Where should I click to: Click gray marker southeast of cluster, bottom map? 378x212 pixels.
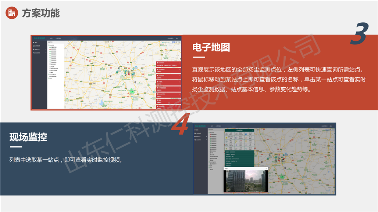[285, 168]
